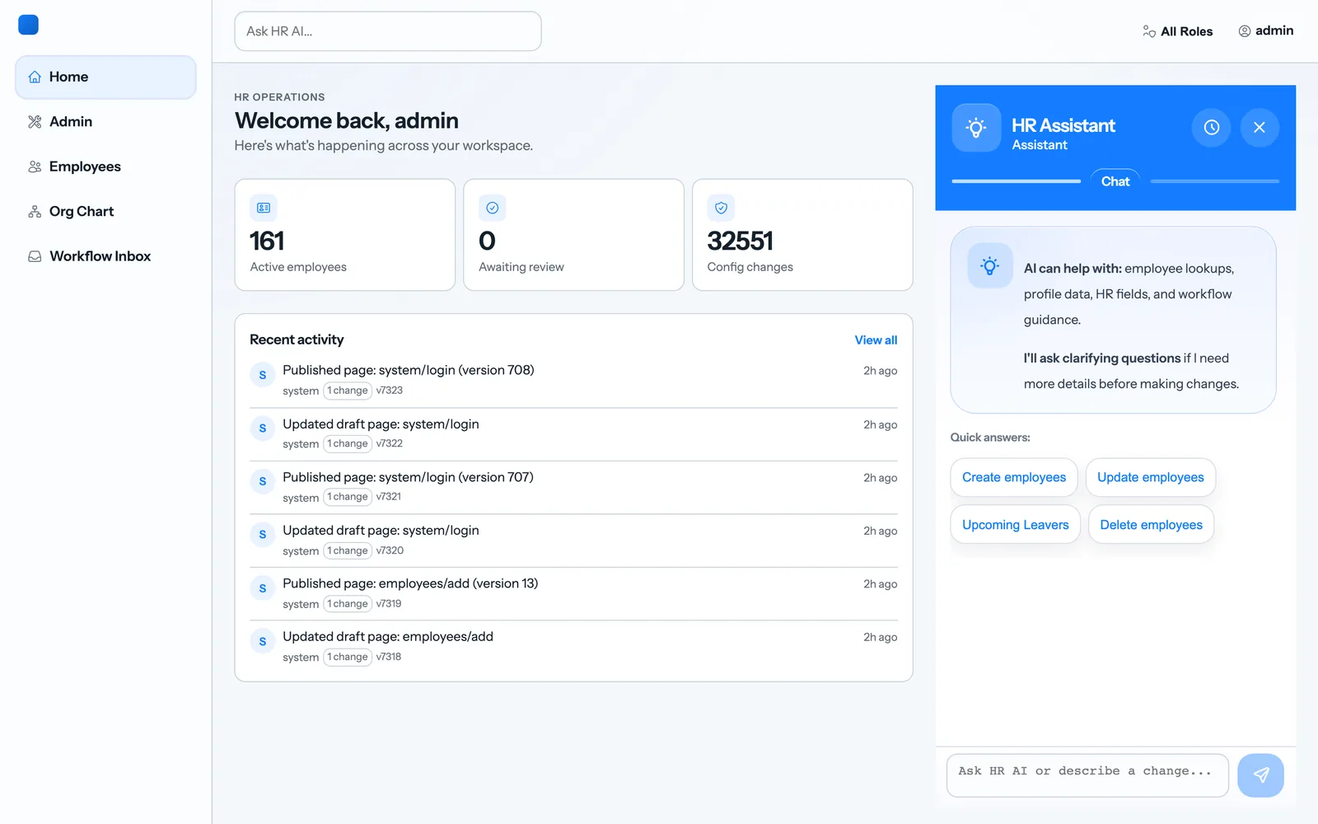Image resolution: width=1318 pixels, height=824 pixels.
Task: Click version tag v7321
Action: point(389,497)
